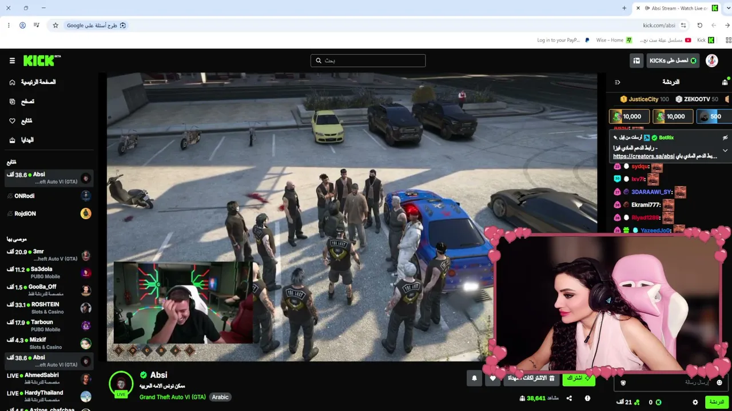
Task: Open a new browser tab
Action: [x=624, y=8]
